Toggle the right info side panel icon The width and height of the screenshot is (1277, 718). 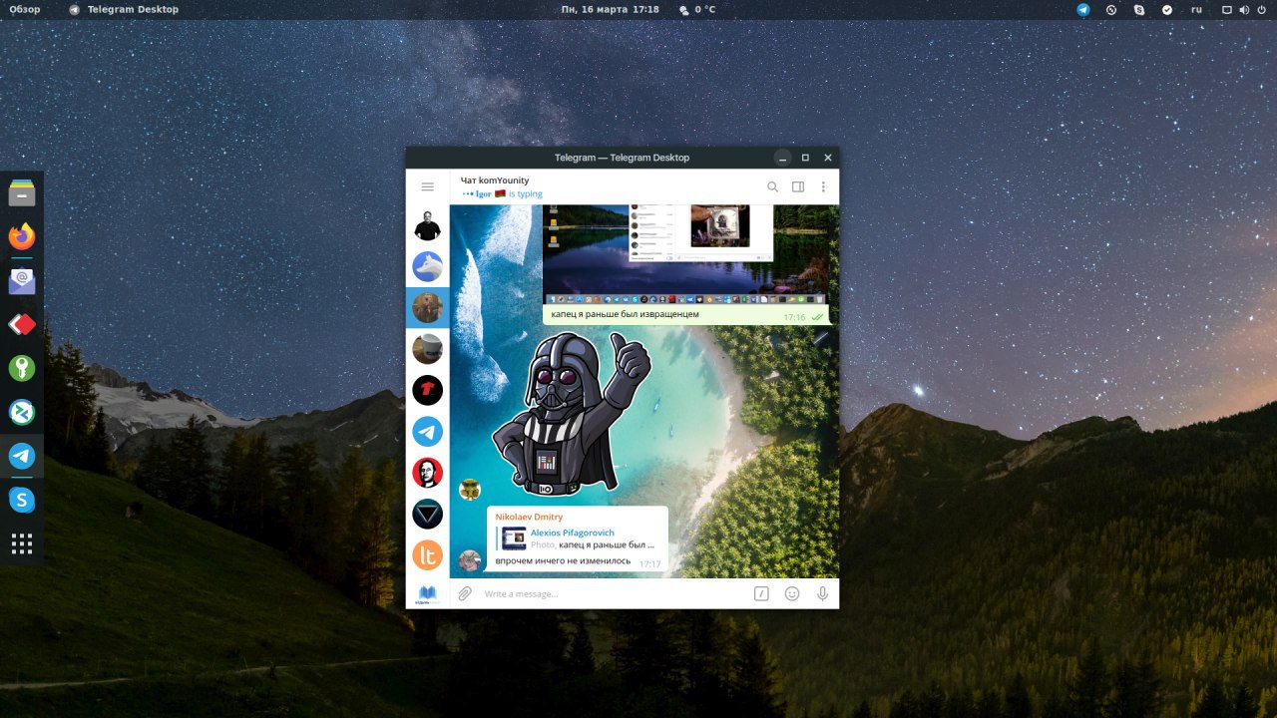(798, 186)
